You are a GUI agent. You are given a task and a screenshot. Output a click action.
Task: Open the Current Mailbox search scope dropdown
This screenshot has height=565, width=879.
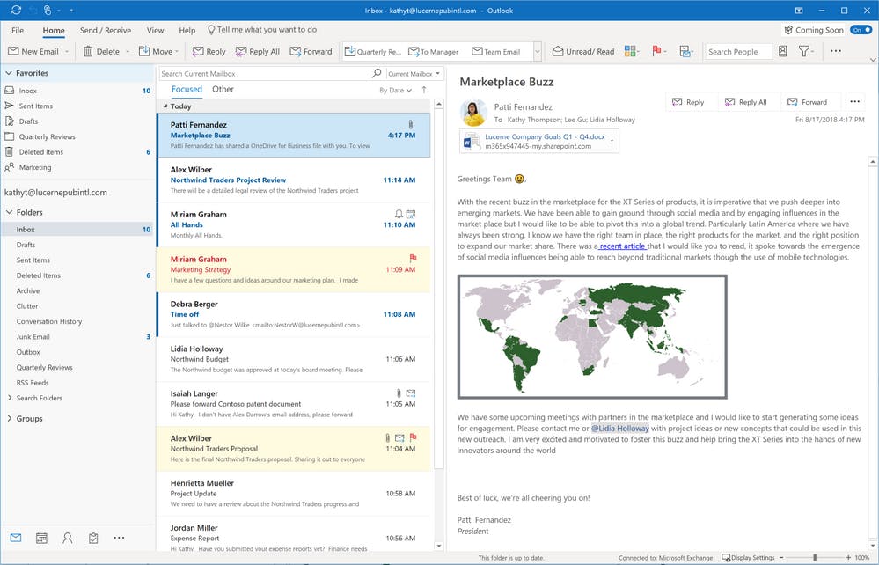(415, 74)
